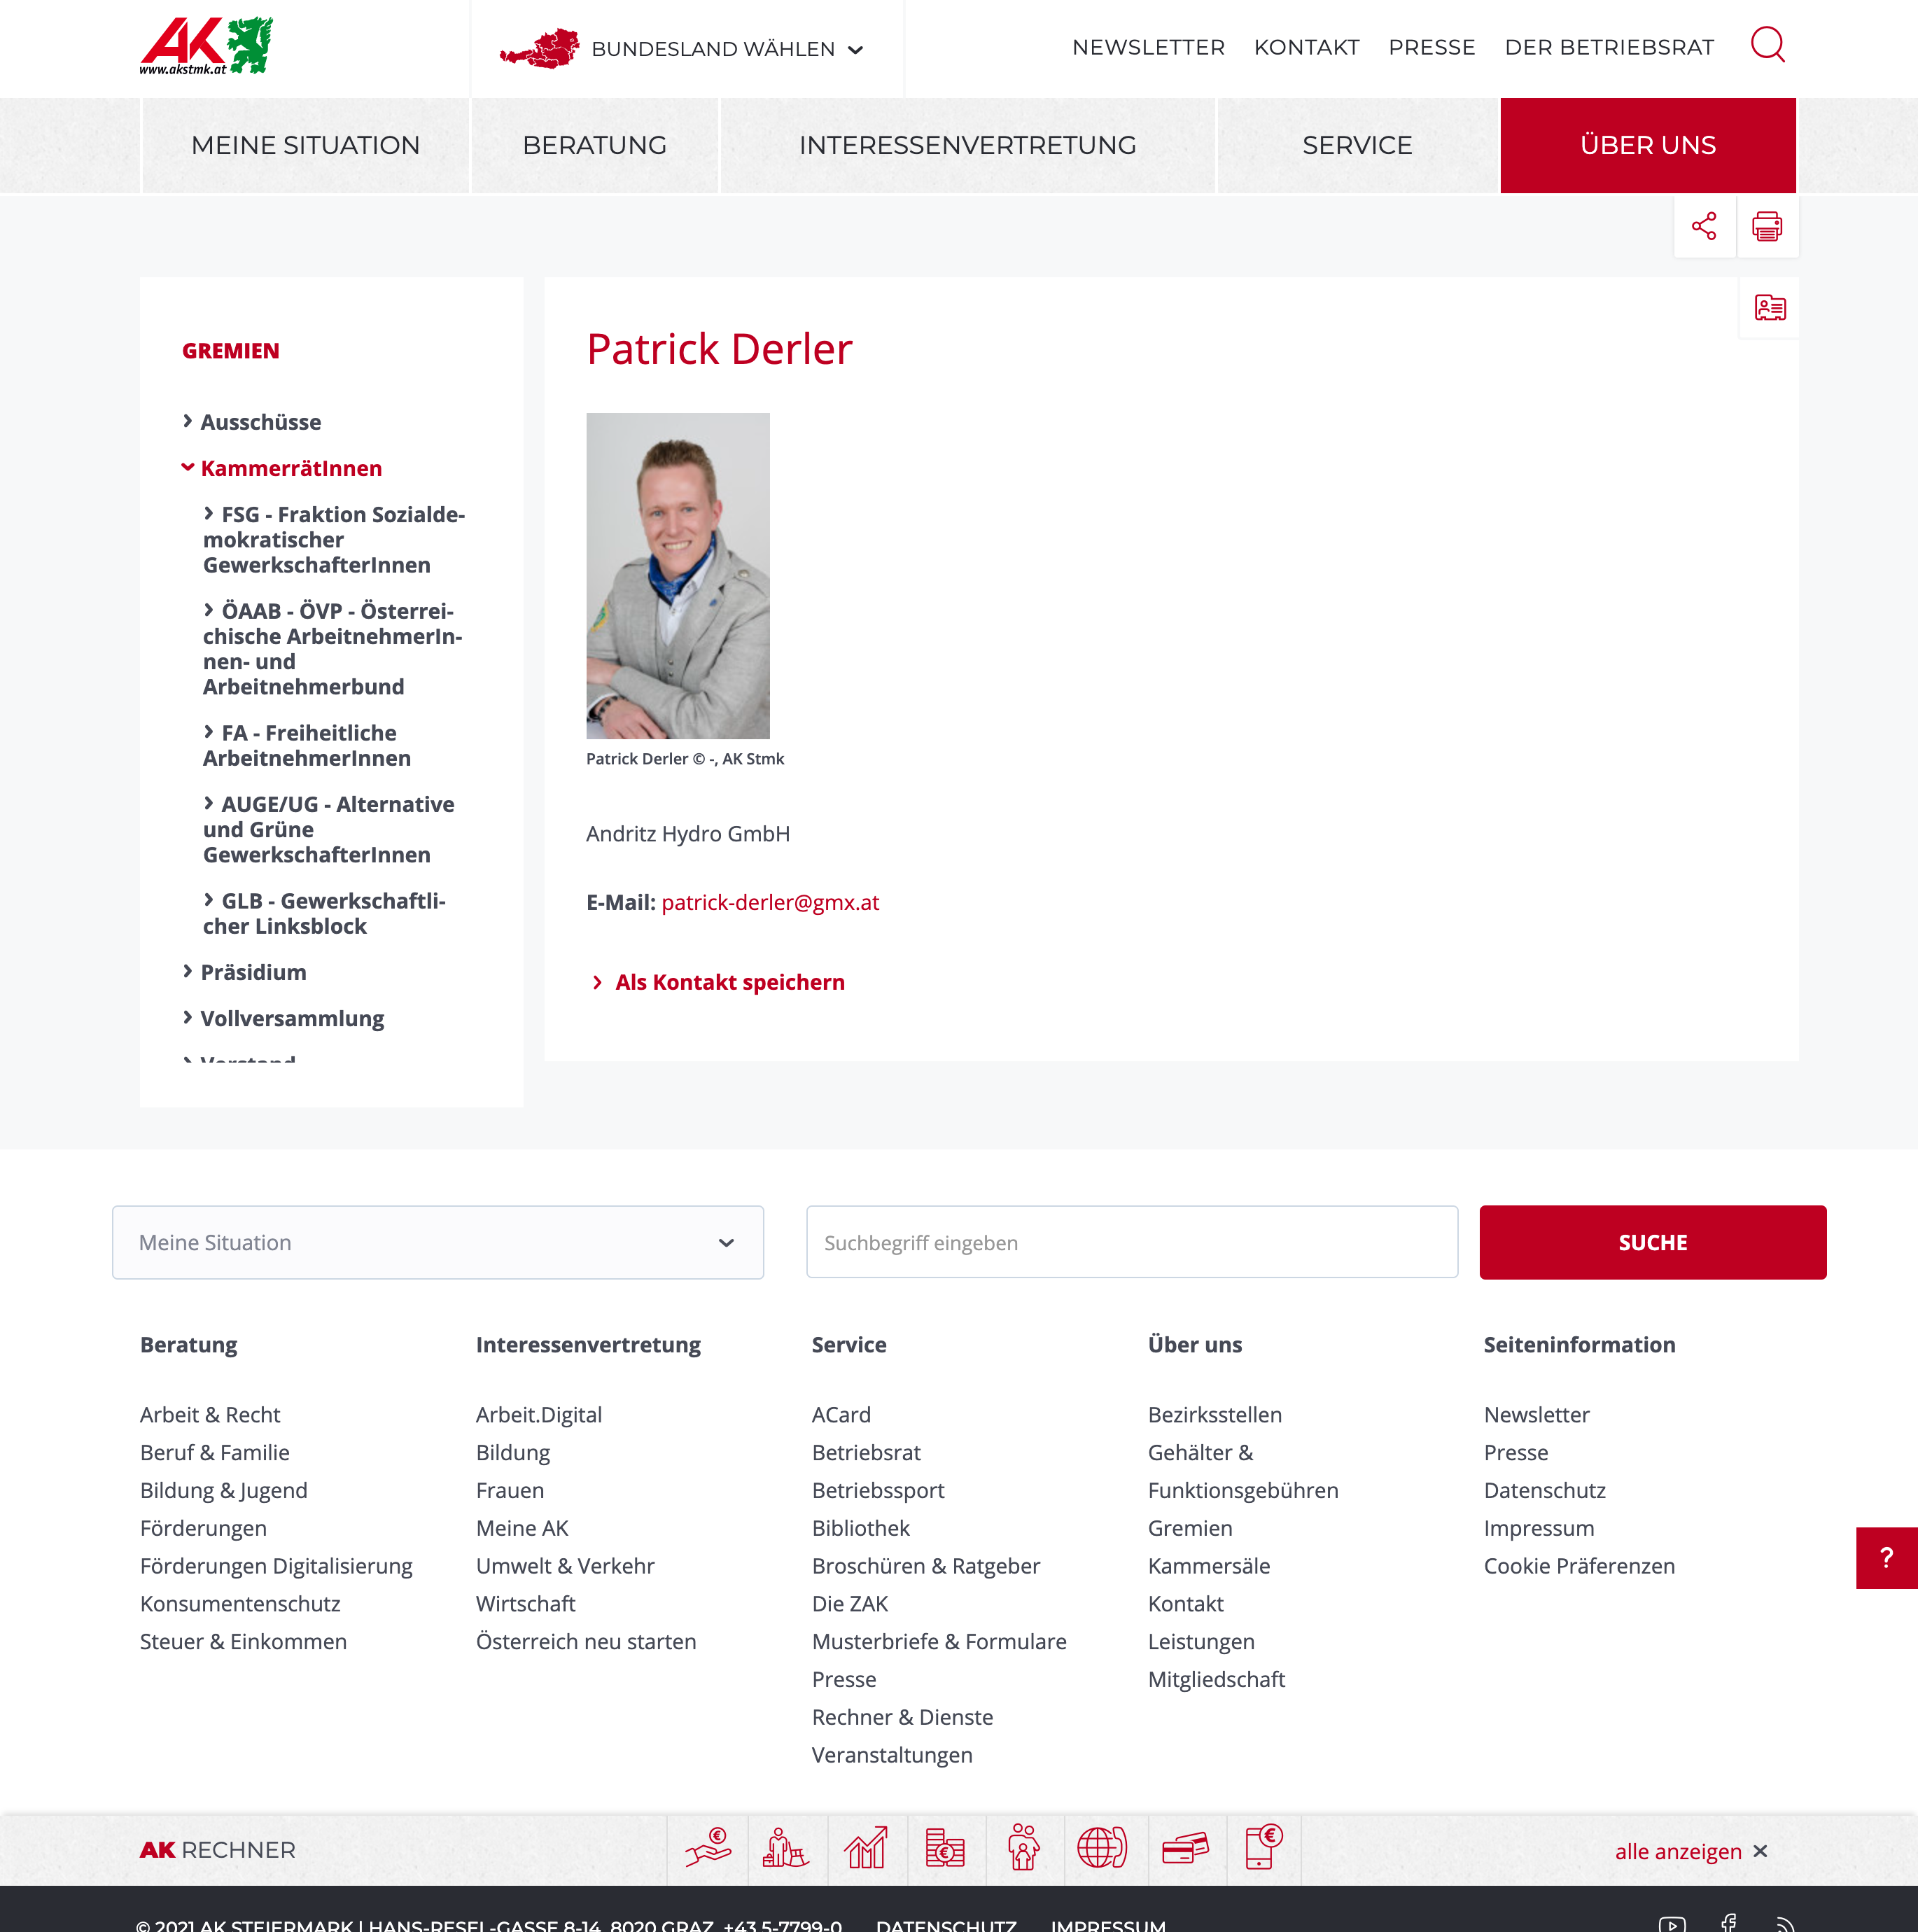Open the hand with euro coin calculator
1918x1932 pixels.
(708, 1849)
